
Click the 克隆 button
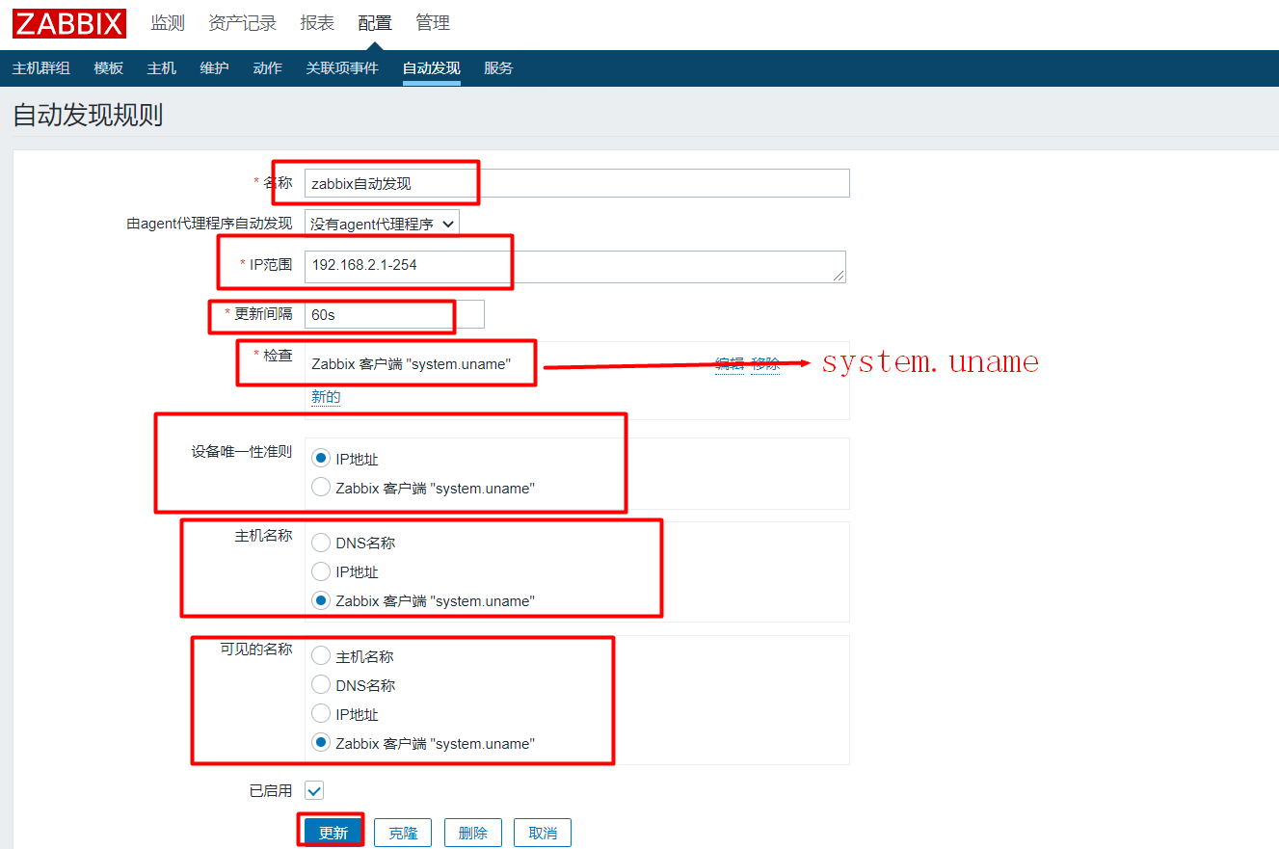[x=403, y=833]
